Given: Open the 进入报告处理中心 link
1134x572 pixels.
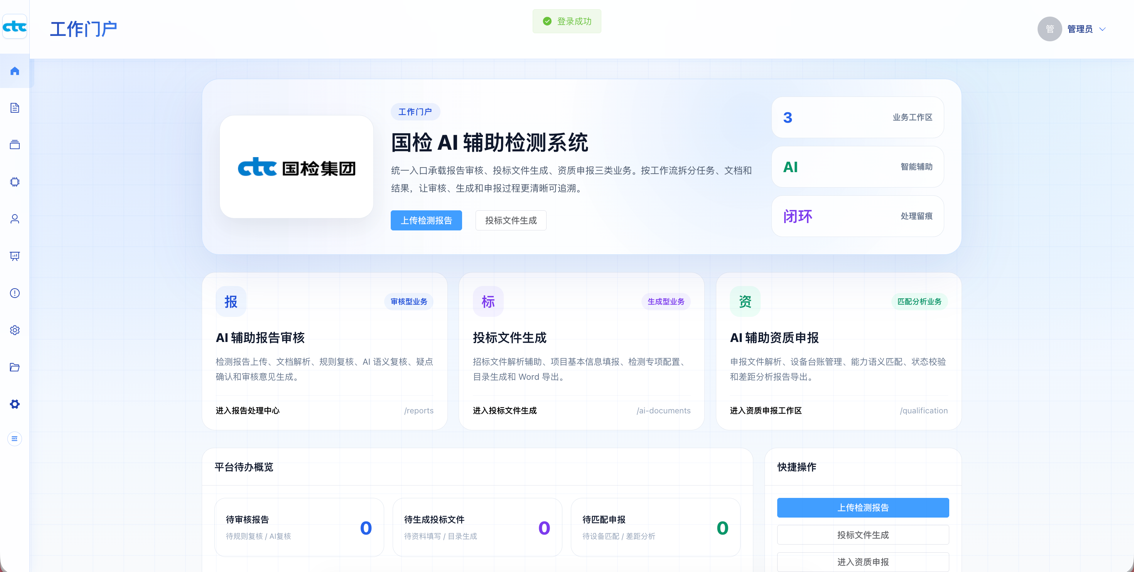Looking at the screenshot, I should (247, 410).
